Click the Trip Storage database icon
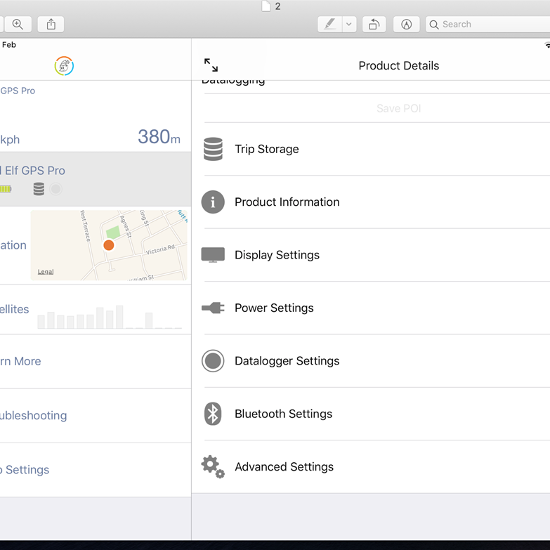The image size is (550, 550). click(213, 149)
